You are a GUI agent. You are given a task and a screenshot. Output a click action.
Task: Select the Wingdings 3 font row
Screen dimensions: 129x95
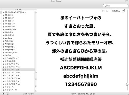click(18, 50)
